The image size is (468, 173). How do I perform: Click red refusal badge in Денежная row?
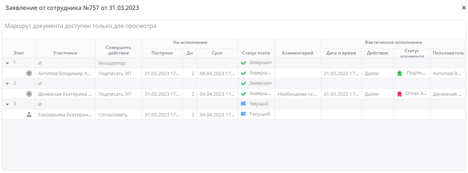point(400,94)
